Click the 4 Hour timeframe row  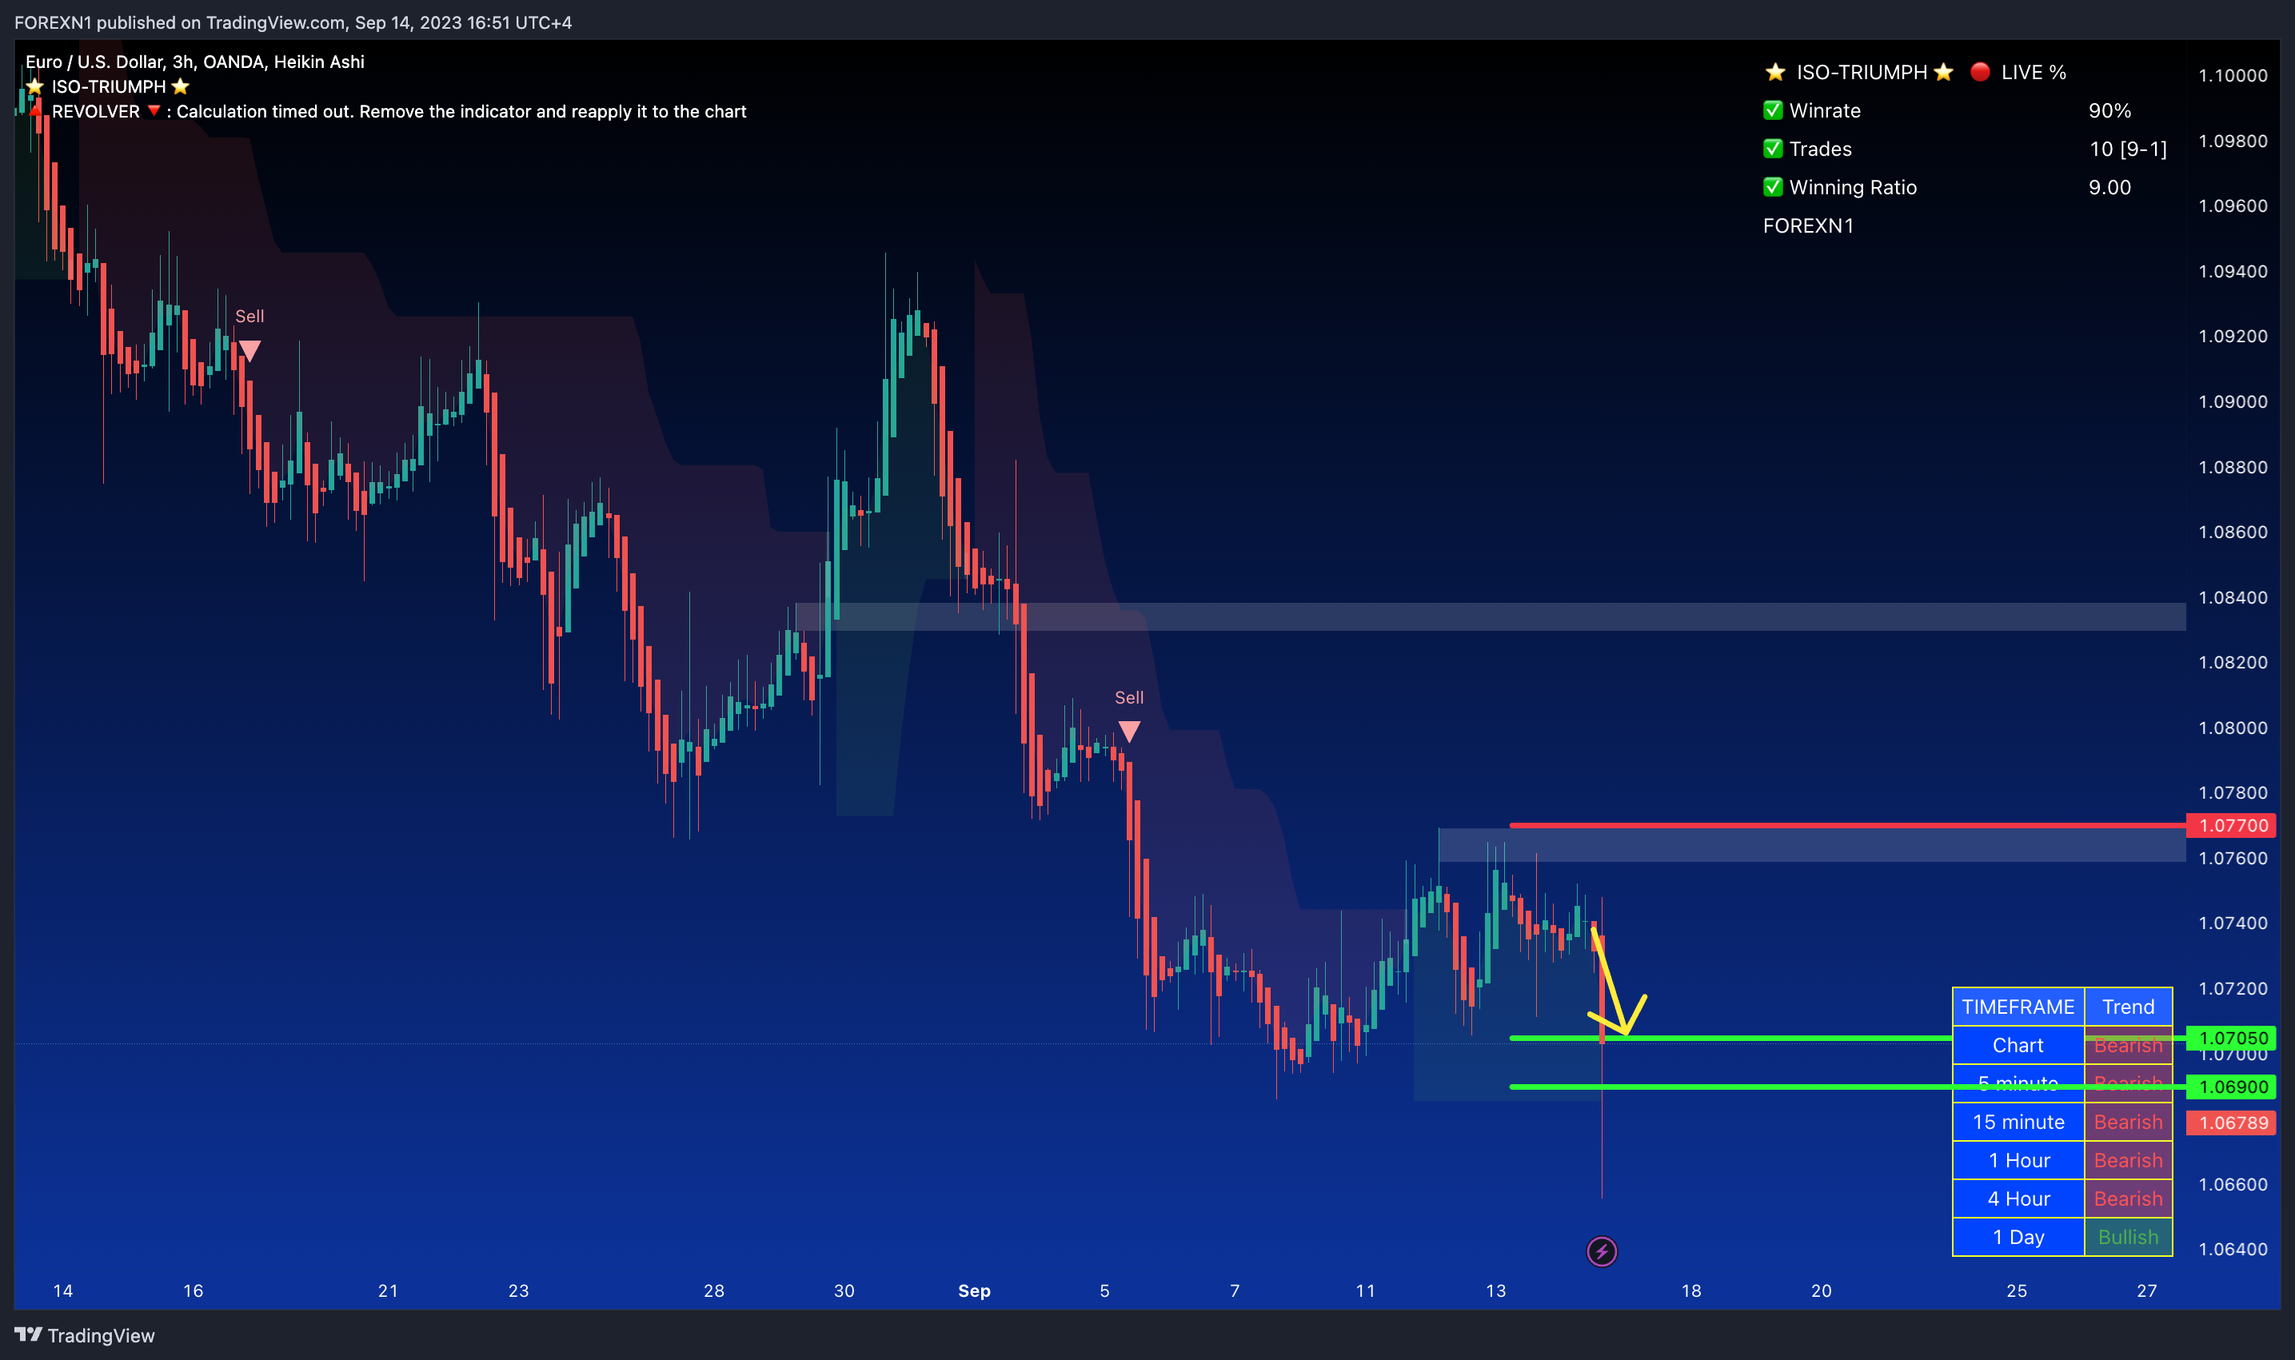coord(2062,1198)
